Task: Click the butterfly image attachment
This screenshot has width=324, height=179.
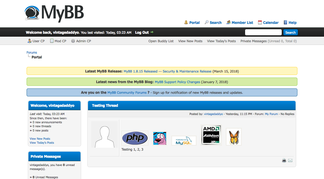Action: click(x=234, y=137)
